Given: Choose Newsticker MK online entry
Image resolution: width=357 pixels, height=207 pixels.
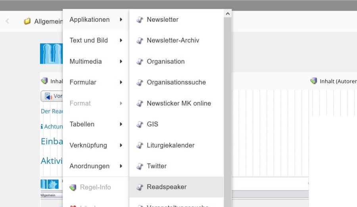Looking at the screenshot, I should (178, 103).
